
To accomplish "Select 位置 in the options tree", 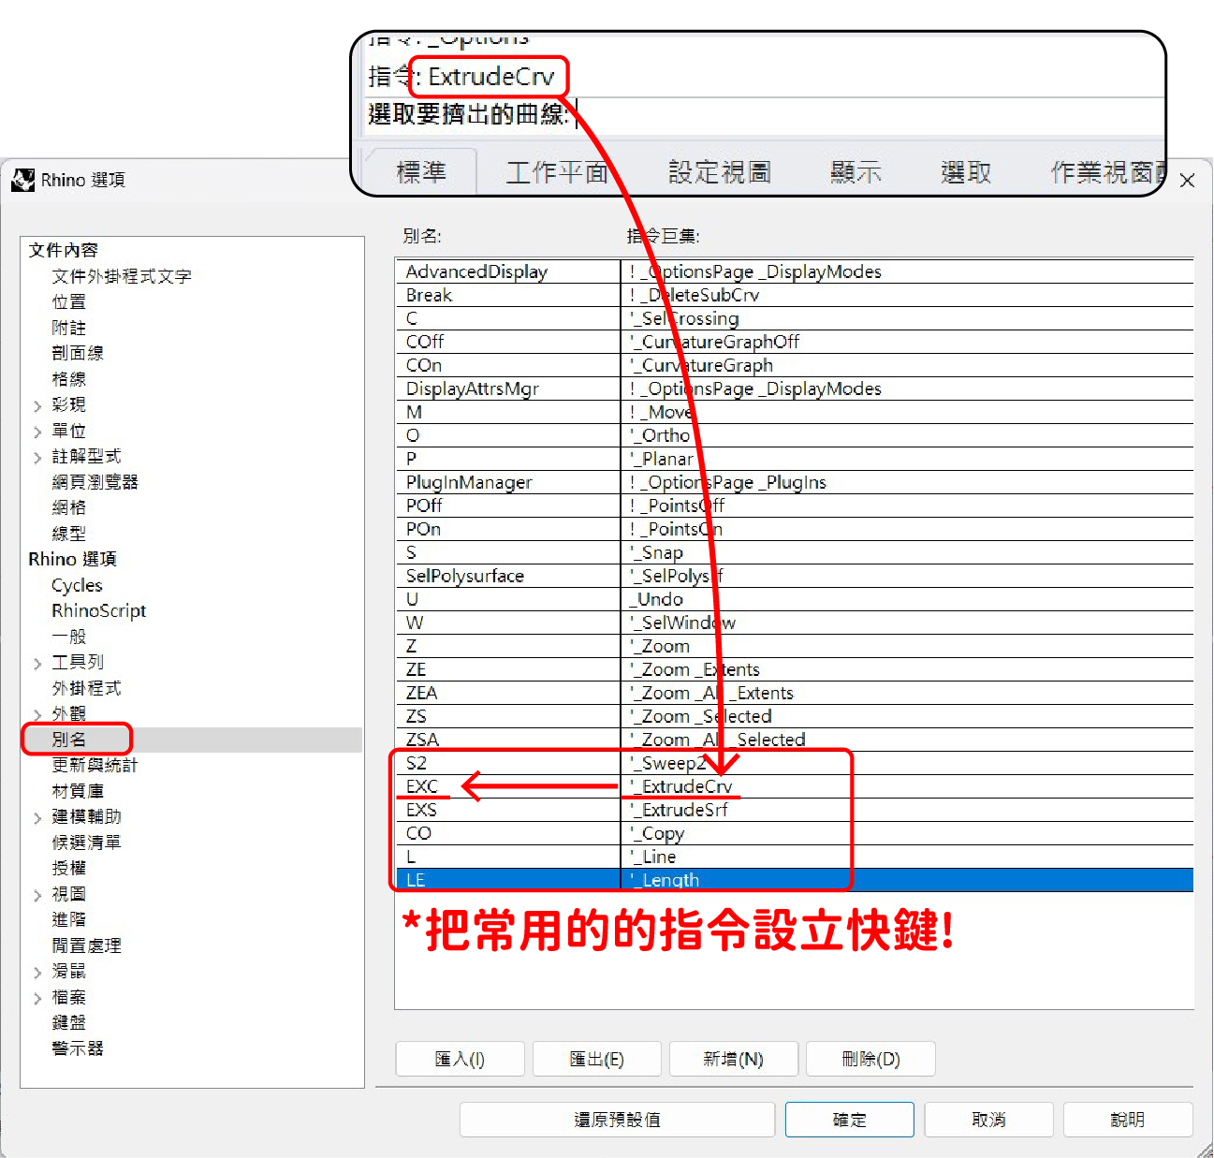I will pyautogui.click(x=68, y=301).
